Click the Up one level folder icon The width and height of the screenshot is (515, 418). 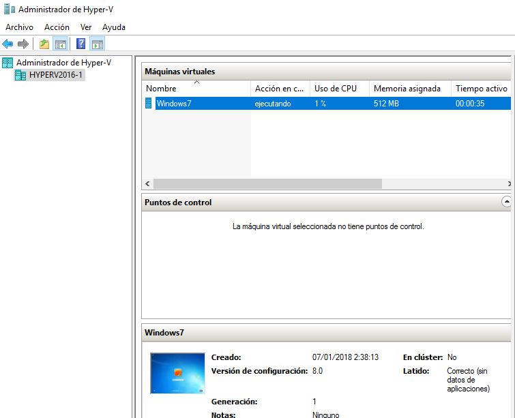44,44
